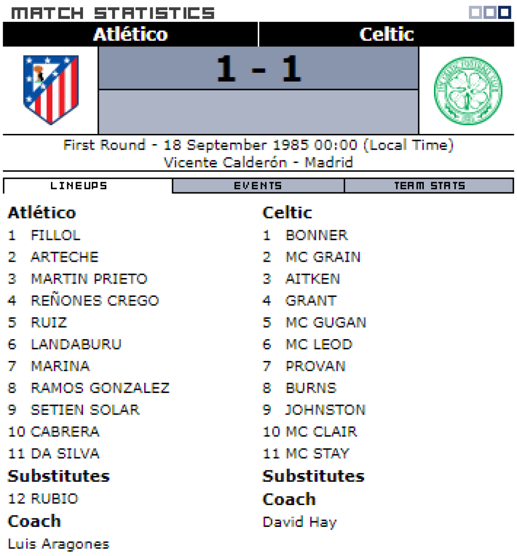The image size is (517, 556).
Task: Click JOHNSTON in the Celtic lineup
Action: click(325, 410)
